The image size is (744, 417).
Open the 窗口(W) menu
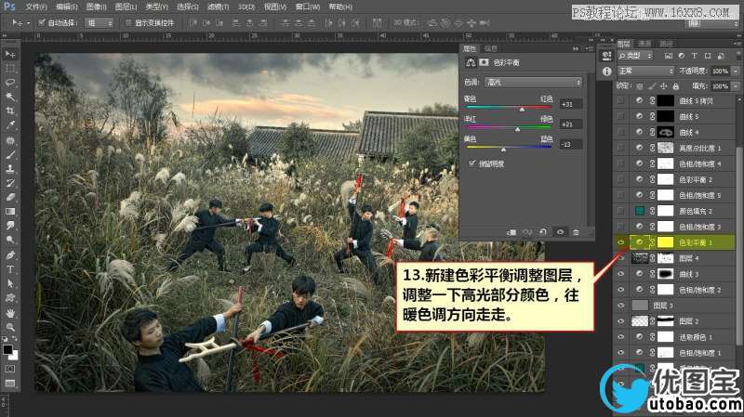[308, 7]
